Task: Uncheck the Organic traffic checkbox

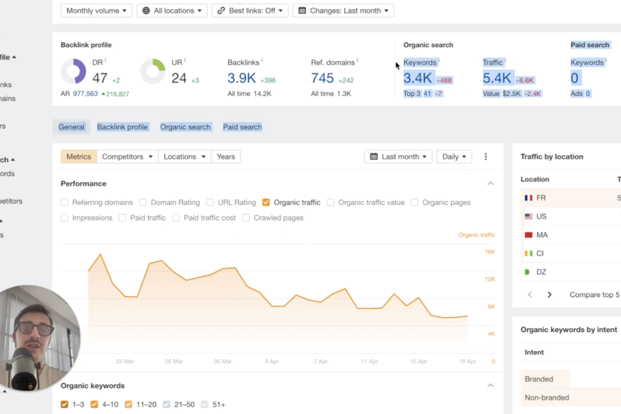Action: pyautogui.click(x=266, y=202)
